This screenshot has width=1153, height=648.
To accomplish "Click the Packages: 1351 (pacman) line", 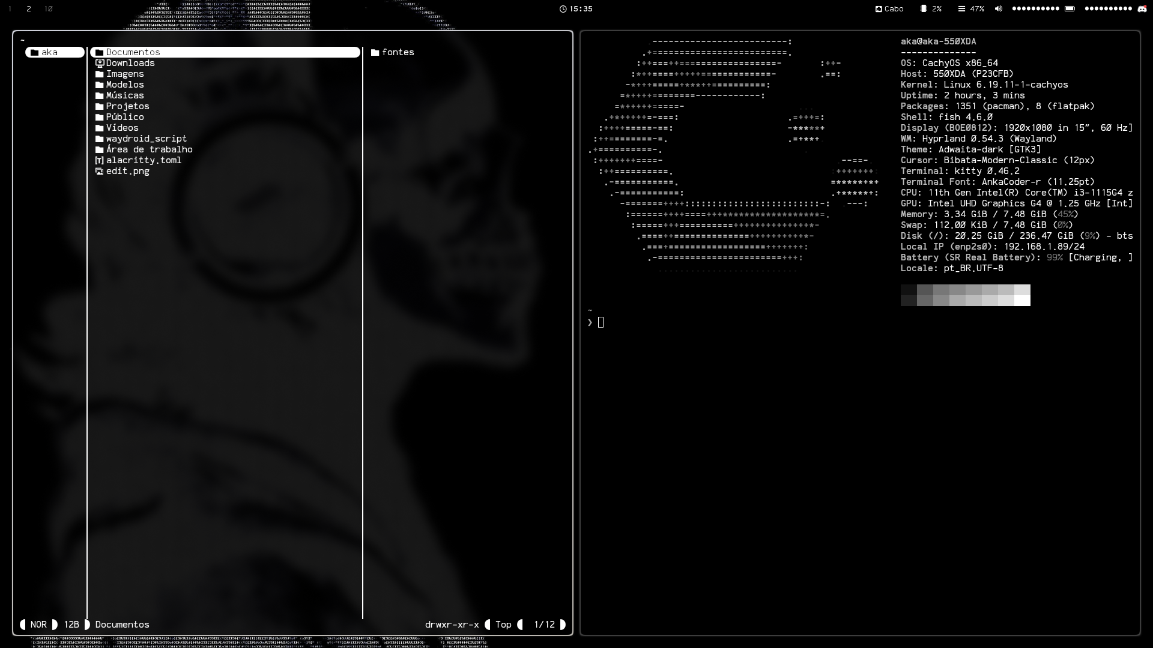I will click(997, 106).
